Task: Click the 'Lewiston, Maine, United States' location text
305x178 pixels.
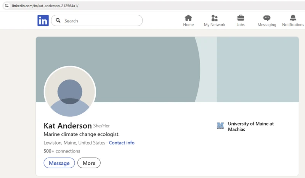Action: click(74, 143)
